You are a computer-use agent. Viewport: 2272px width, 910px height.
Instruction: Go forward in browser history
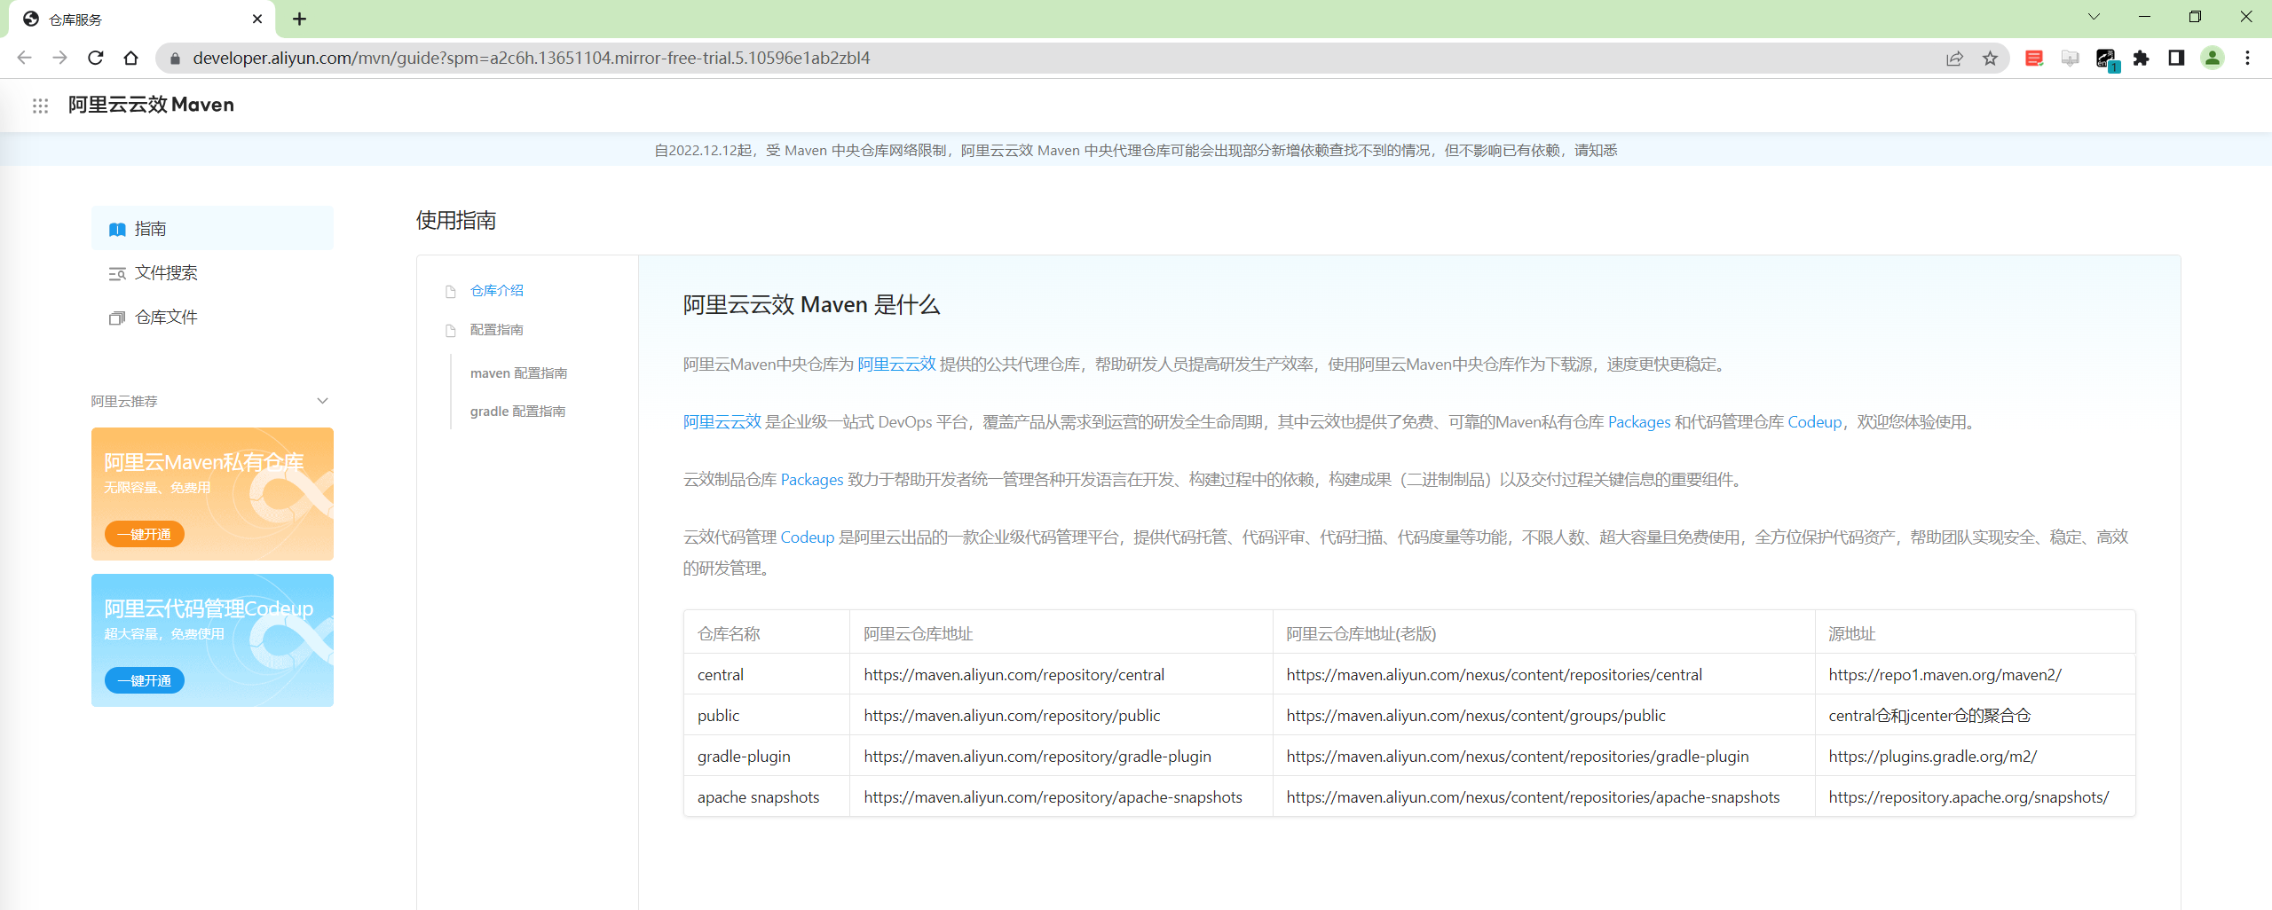click(59, 58)
